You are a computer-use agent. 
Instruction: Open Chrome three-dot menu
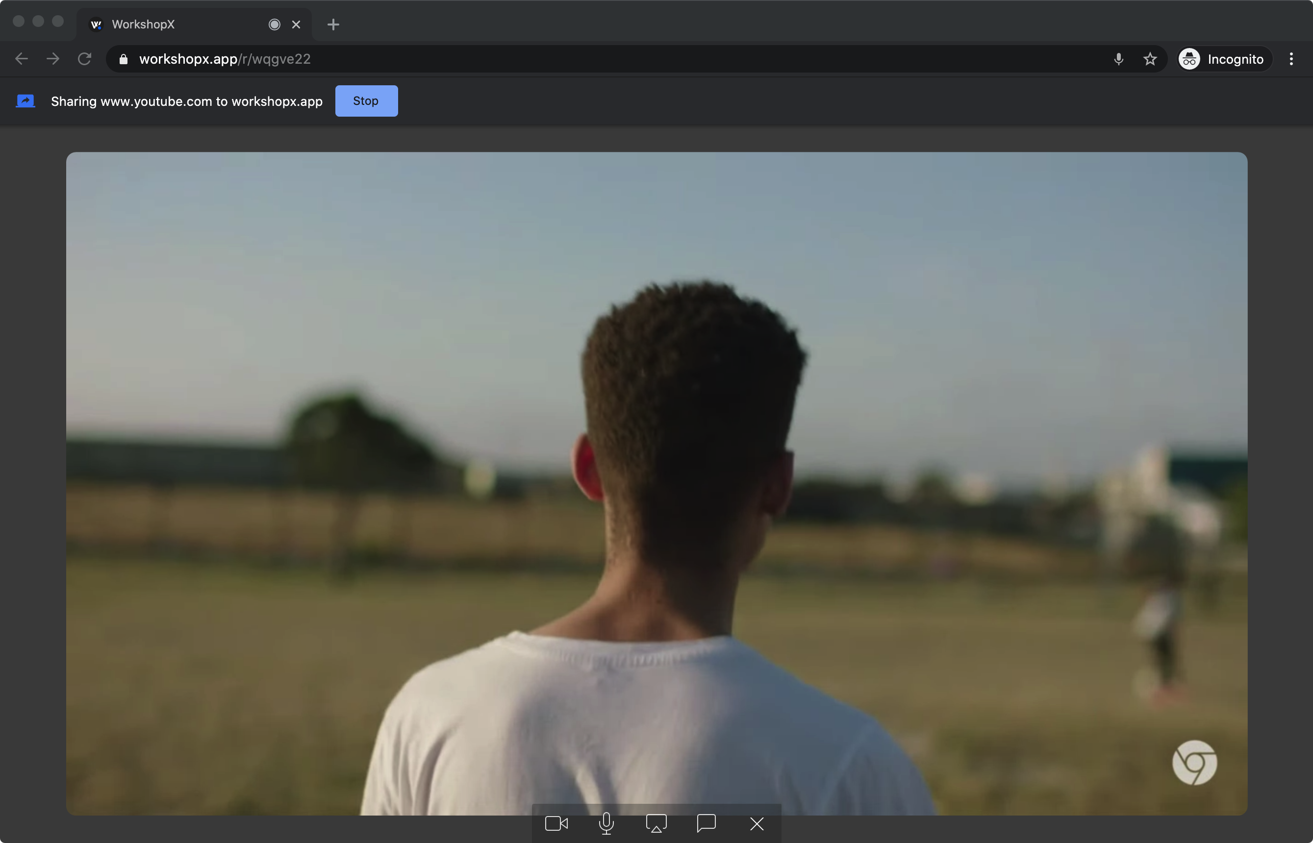(1291, 59)
